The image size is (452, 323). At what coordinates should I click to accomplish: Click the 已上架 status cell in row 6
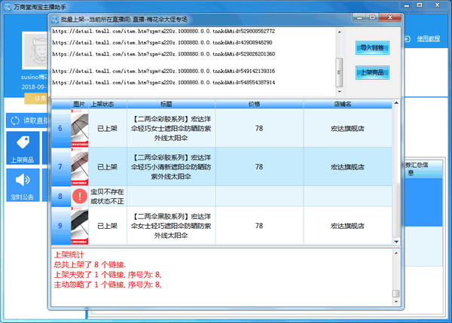[108, 128]
